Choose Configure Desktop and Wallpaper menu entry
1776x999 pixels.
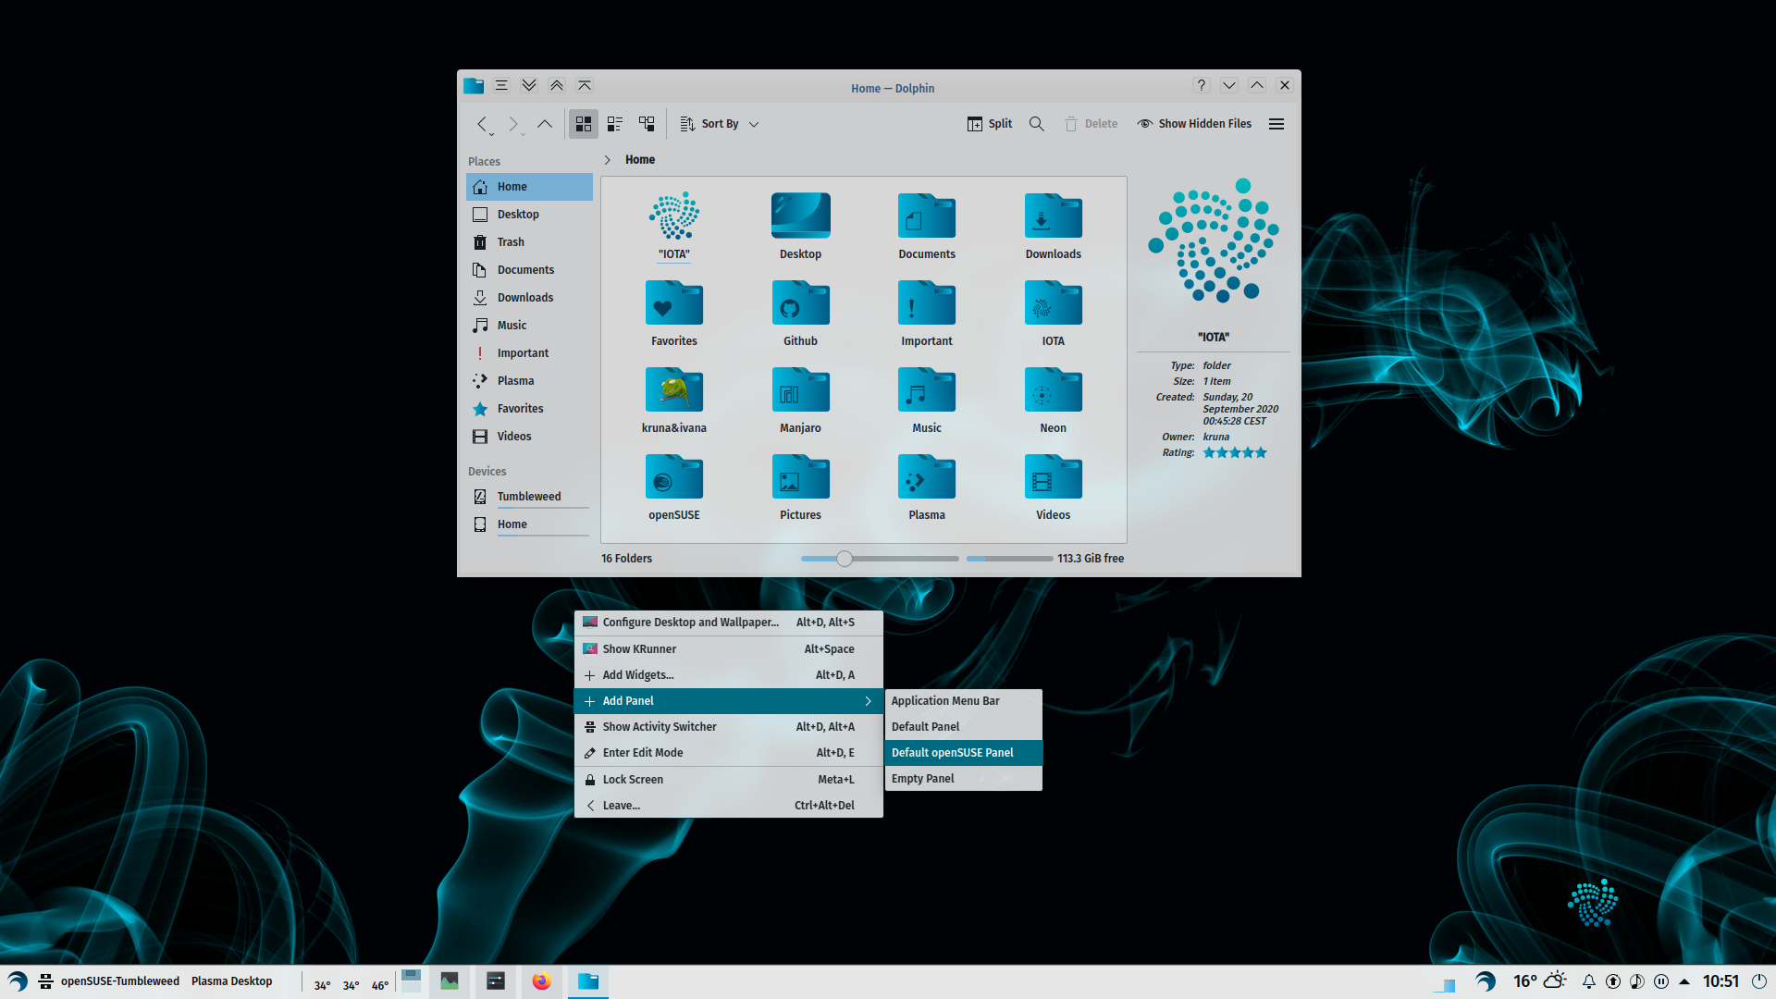click(x=729, y=623)
